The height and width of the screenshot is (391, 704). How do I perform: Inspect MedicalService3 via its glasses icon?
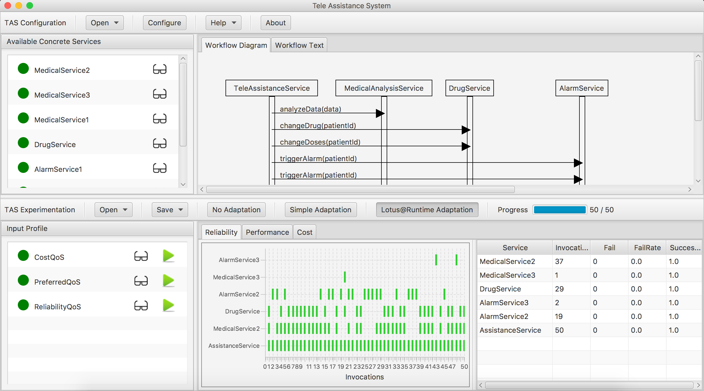point(159,94)
